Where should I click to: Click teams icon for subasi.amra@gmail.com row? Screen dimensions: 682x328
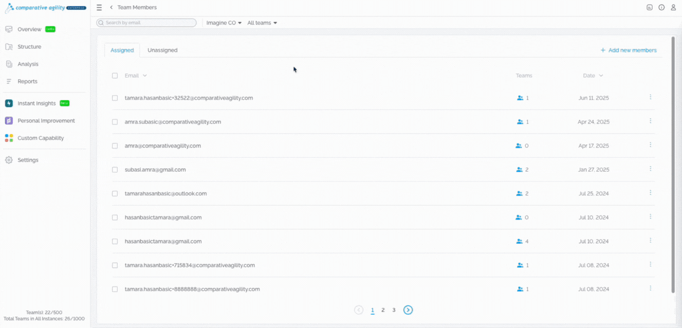tap(519, 170)
